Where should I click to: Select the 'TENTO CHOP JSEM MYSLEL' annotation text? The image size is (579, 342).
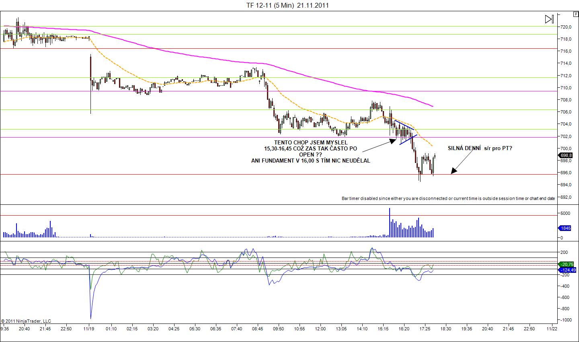tap(311, 142)
